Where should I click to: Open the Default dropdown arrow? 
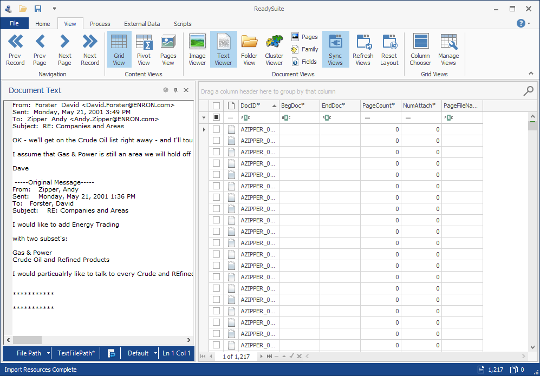[155, 353]
